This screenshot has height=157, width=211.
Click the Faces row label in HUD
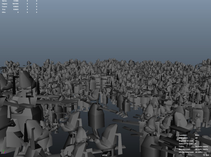point(5,7)
